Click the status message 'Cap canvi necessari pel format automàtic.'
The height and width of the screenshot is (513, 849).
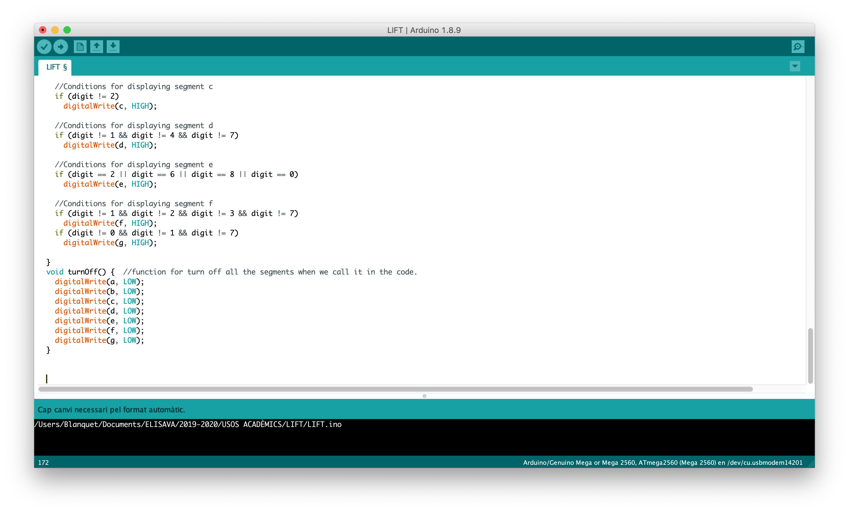111,410
